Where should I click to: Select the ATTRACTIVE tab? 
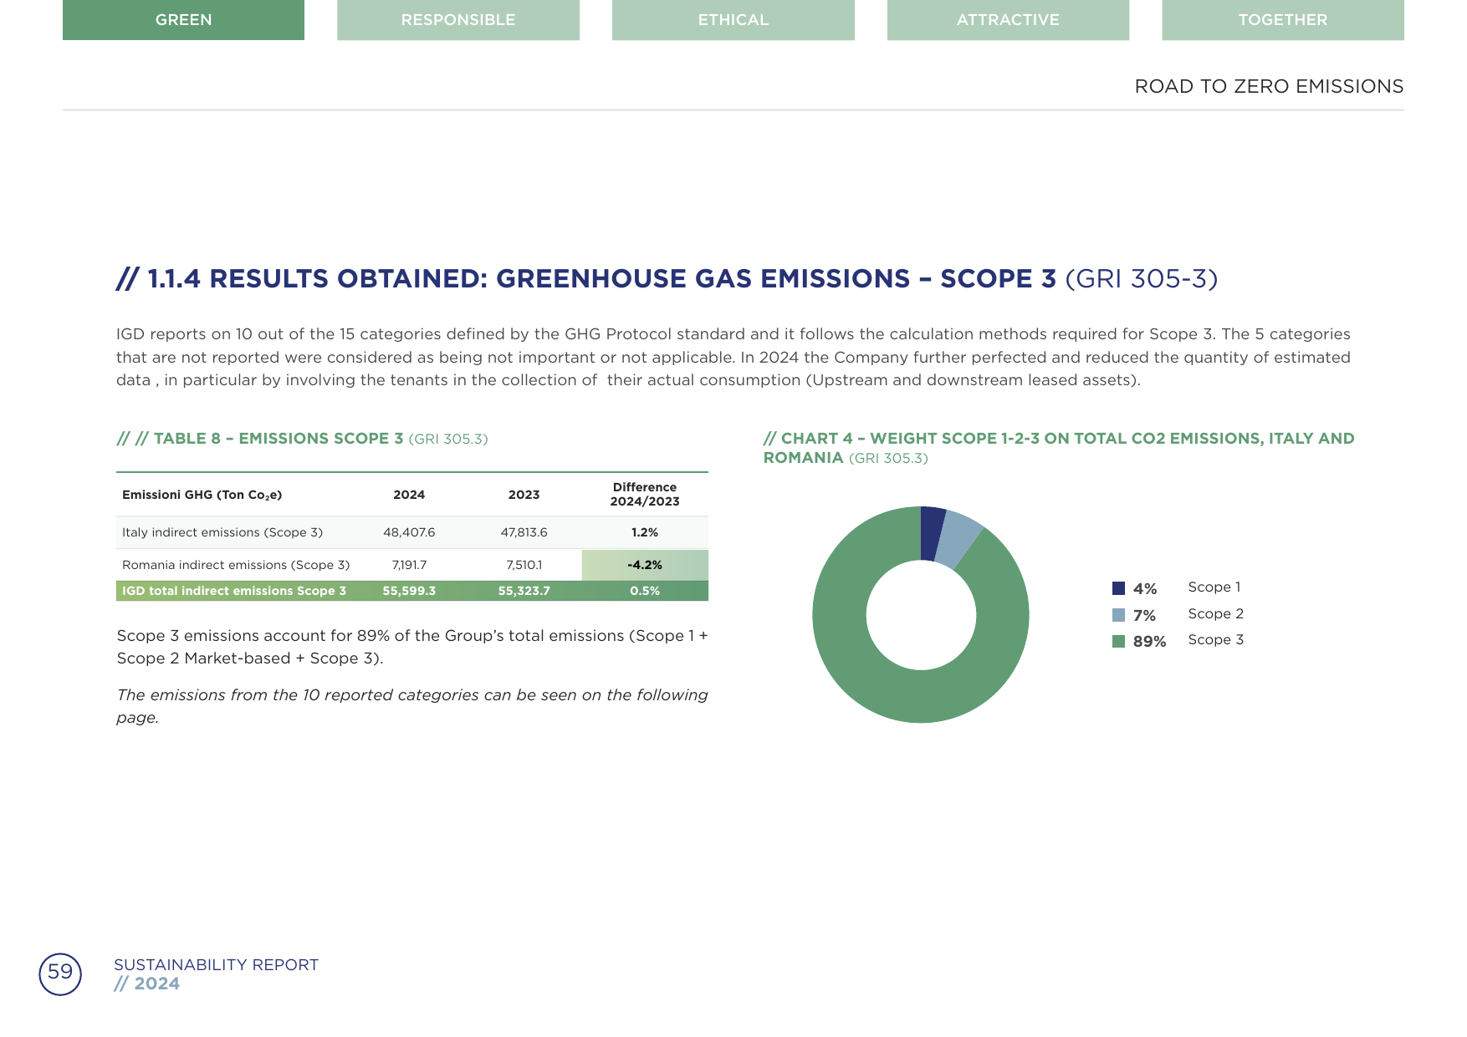[x=1008, y=20]
